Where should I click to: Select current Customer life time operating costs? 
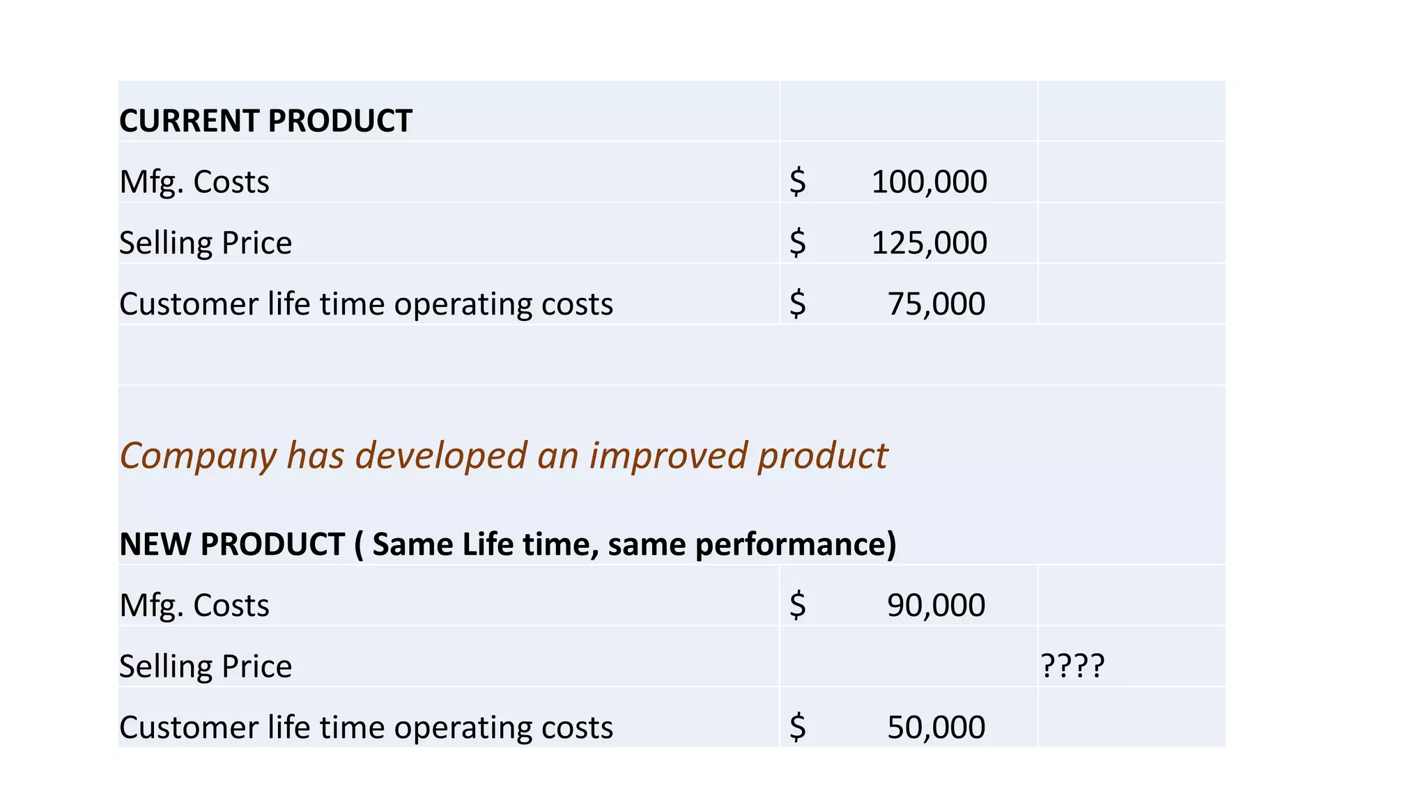point(366,304)
